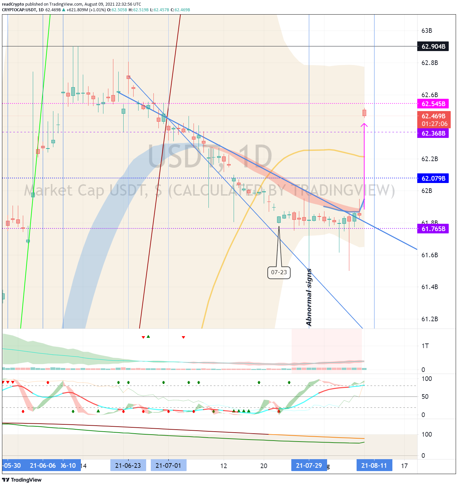Click the TradingView logo at bottom
Image resolution: width=458 pixels, height=486 pixels.
click(x=22, y=480)
